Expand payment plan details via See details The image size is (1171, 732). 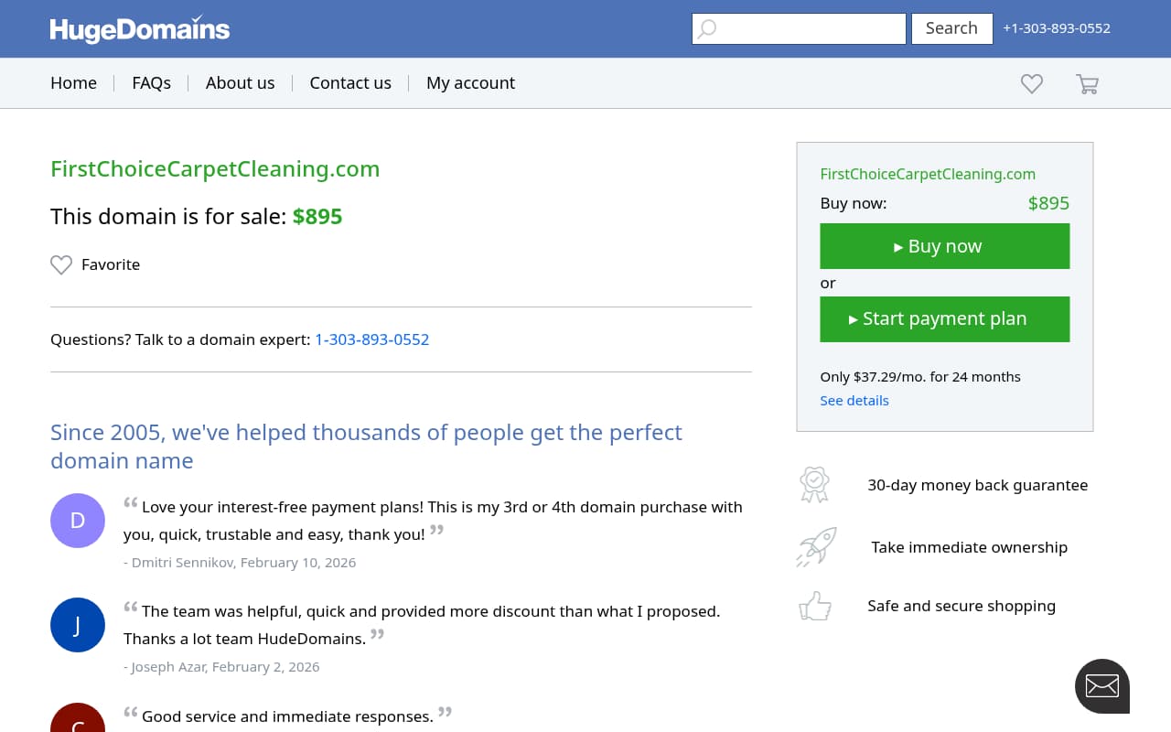pyautogui.click(x=854, y=400)
